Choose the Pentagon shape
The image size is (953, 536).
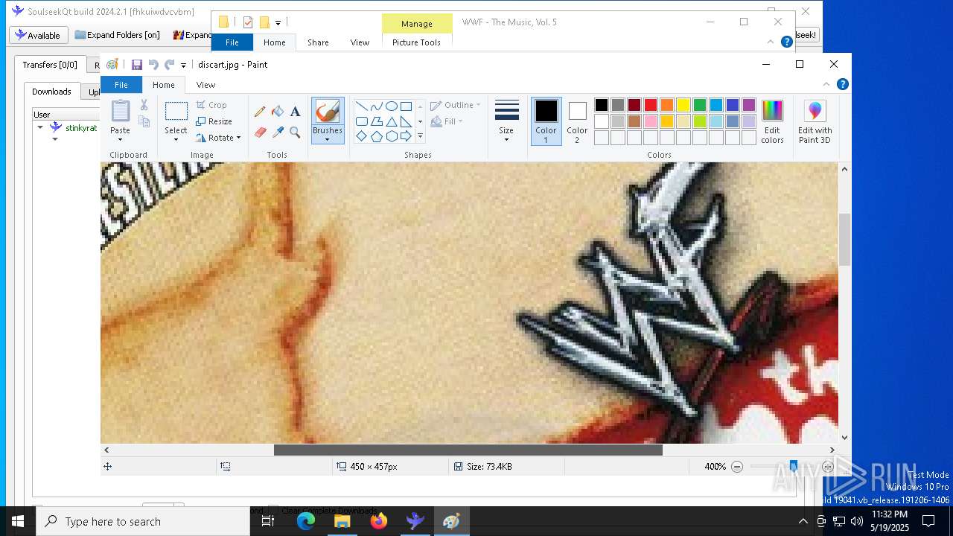[x=377, y=136]
